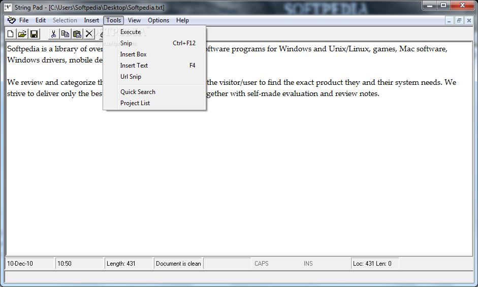Minimize the String Pad main window
Image resolution: width=478 pixels, height=287 pixels.
tap(430, 5)
